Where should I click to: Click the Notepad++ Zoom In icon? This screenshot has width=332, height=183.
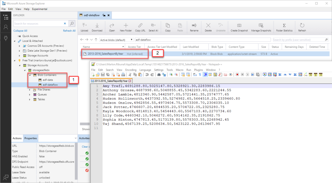(x=171, y=75)
